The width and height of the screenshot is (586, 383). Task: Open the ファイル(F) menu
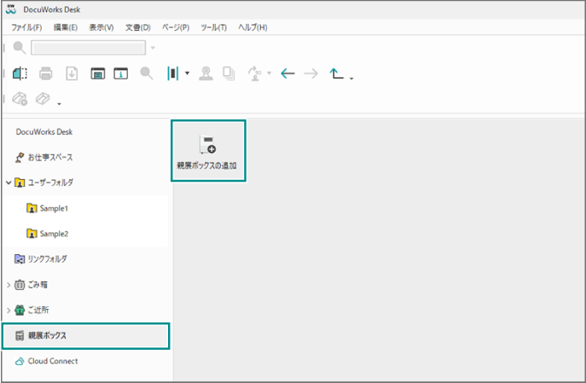point(28,27)
